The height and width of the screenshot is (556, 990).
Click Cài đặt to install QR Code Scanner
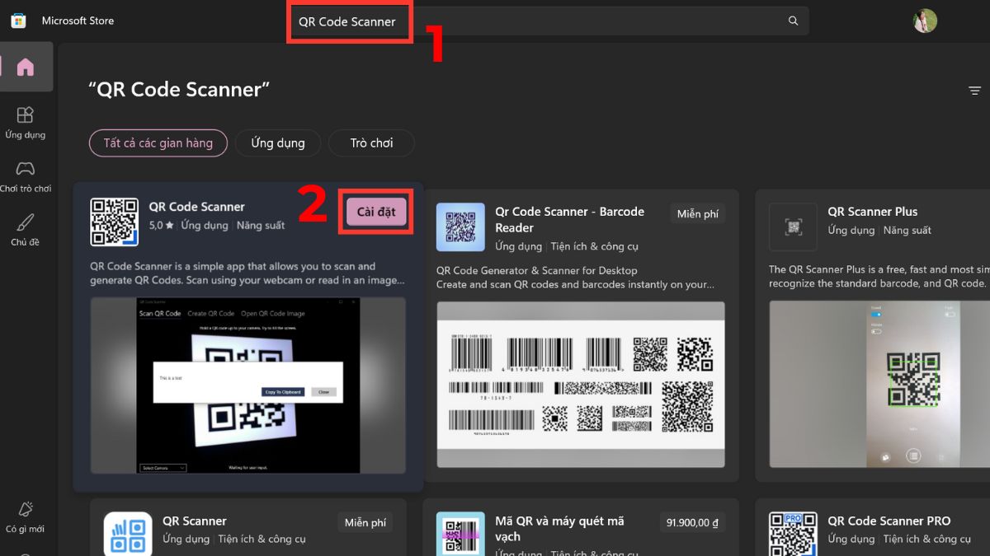(x=376, y=212)
